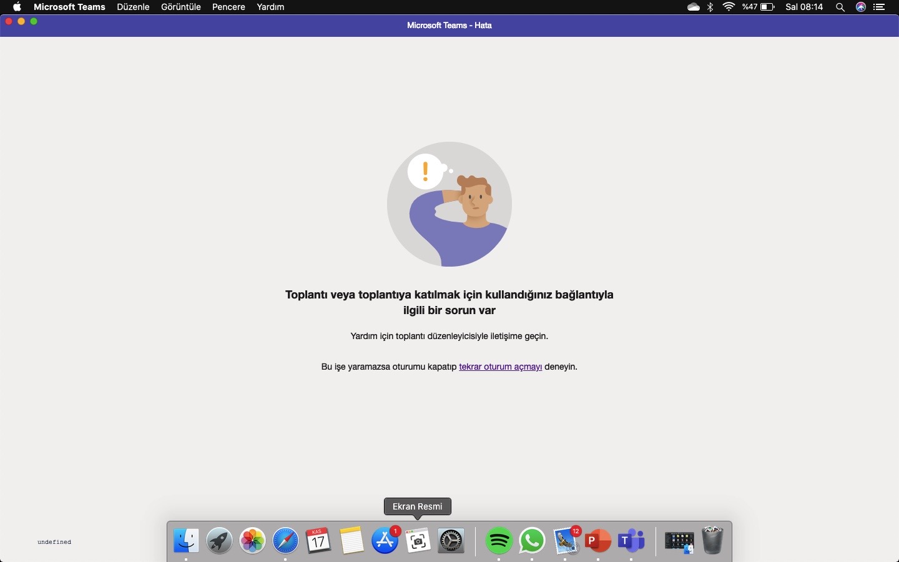Screen dimensions: 899x562
Task: Open the Apple menu
Action: (17, 7)
